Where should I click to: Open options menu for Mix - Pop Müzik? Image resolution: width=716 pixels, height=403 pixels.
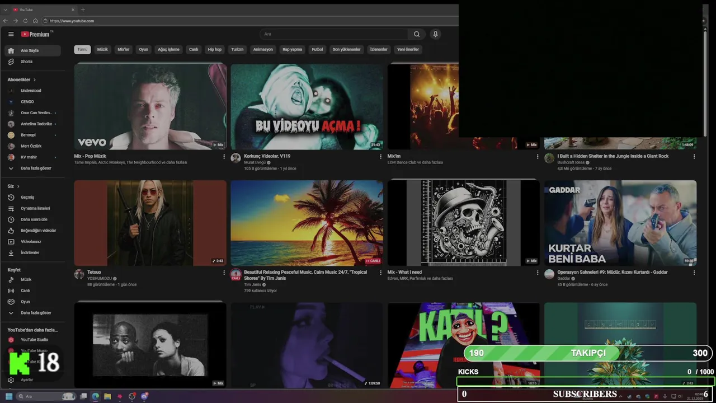224,157
